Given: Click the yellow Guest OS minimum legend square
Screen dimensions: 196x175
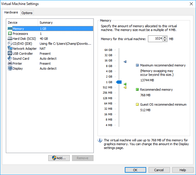Looking at the screenshot, I should click(137, 104).
